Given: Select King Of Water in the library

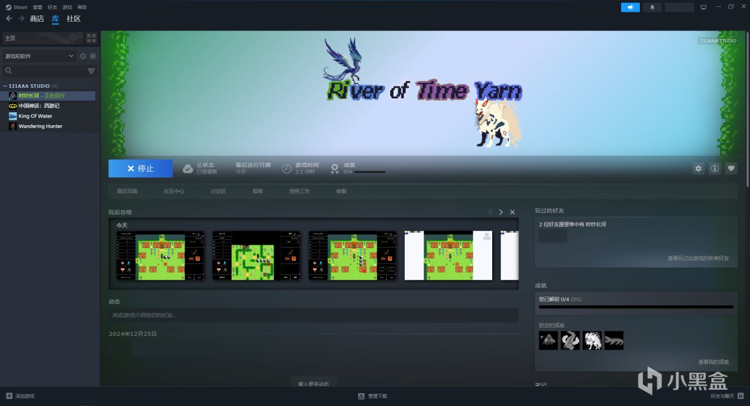Looking at the screenshot, I should click(48, 116).
